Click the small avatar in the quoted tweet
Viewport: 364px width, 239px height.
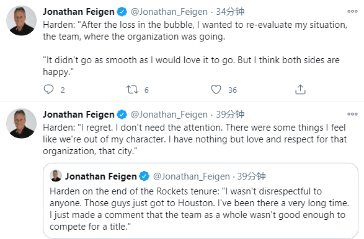tap(56, 176)
